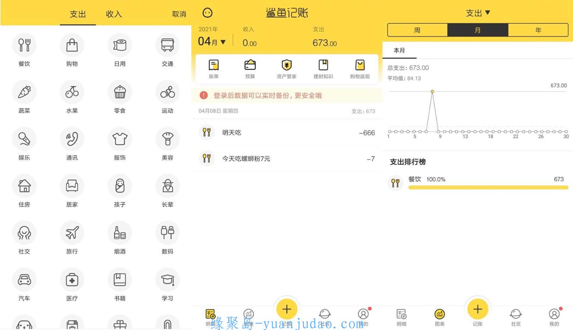The height and width of the screenshot is (330, 573).
Task: Choose the 交通 transport category
Action: click(167, 45)
